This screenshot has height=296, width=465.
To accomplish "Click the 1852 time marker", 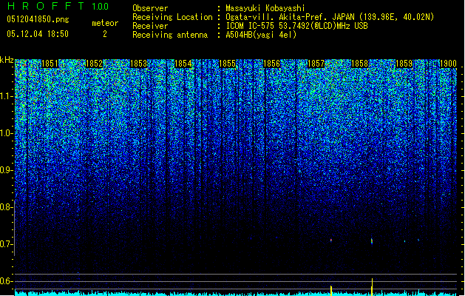I will tap(94, 64).
